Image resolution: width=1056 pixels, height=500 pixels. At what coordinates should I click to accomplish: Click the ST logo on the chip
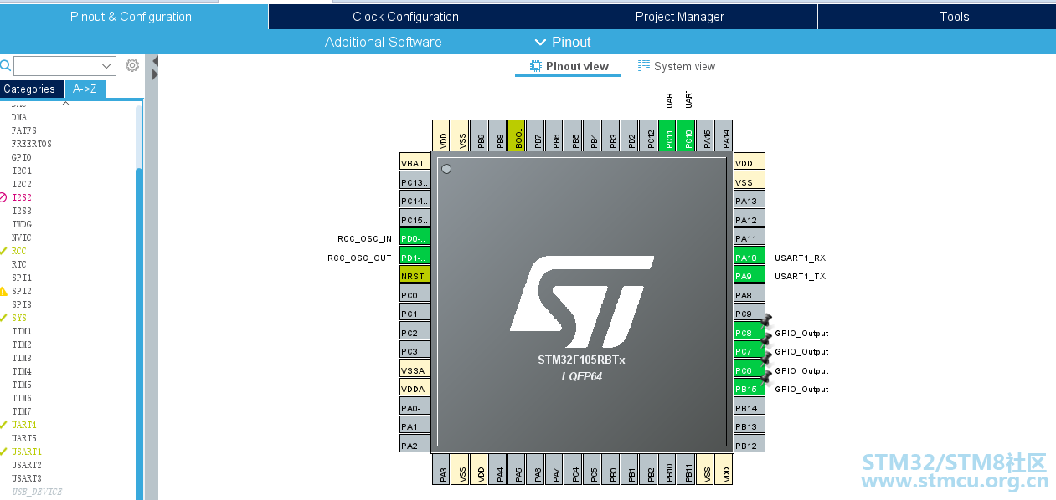[581, 302]
